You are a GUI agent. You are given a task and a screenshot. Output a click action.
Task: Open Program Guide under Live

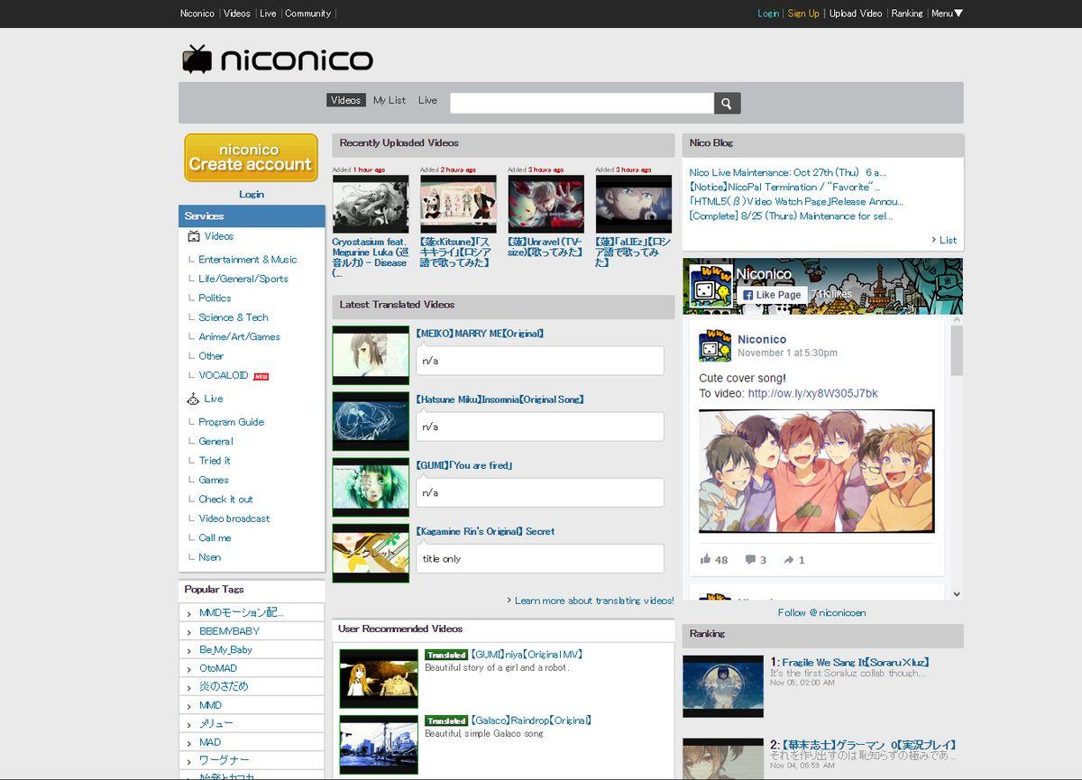point(232,422)
